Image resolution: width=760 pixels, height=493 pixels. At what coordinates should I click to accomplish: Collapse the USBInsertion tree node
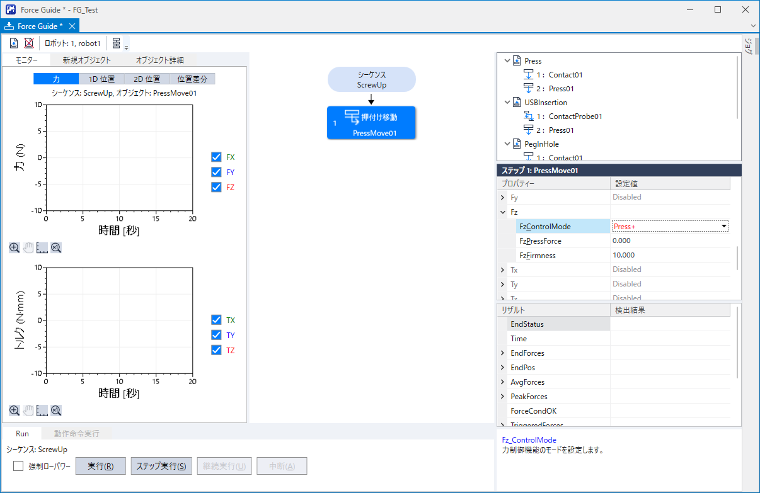coord(507,103)
